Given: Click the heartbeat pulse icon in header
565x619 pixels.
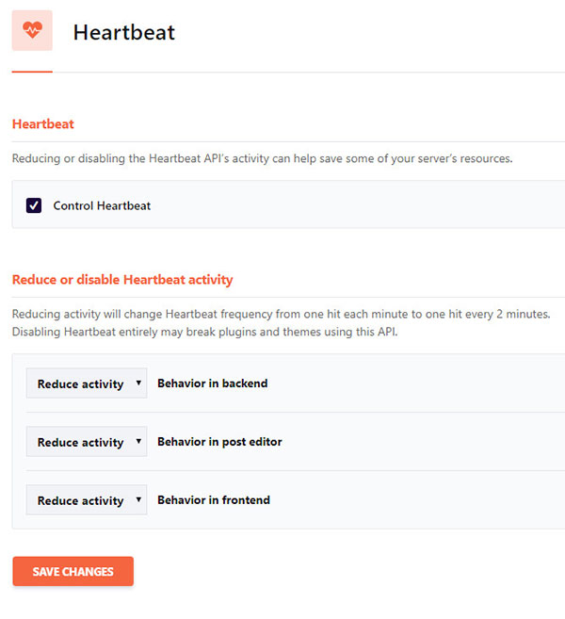Looking at the screenshot, I should [x=32, y=31].
